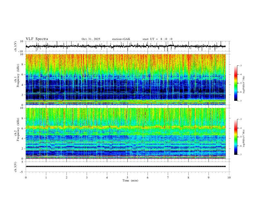Click the ch.1 color scale bar
The height and width of the screenshot is (199, 258).
236,83
